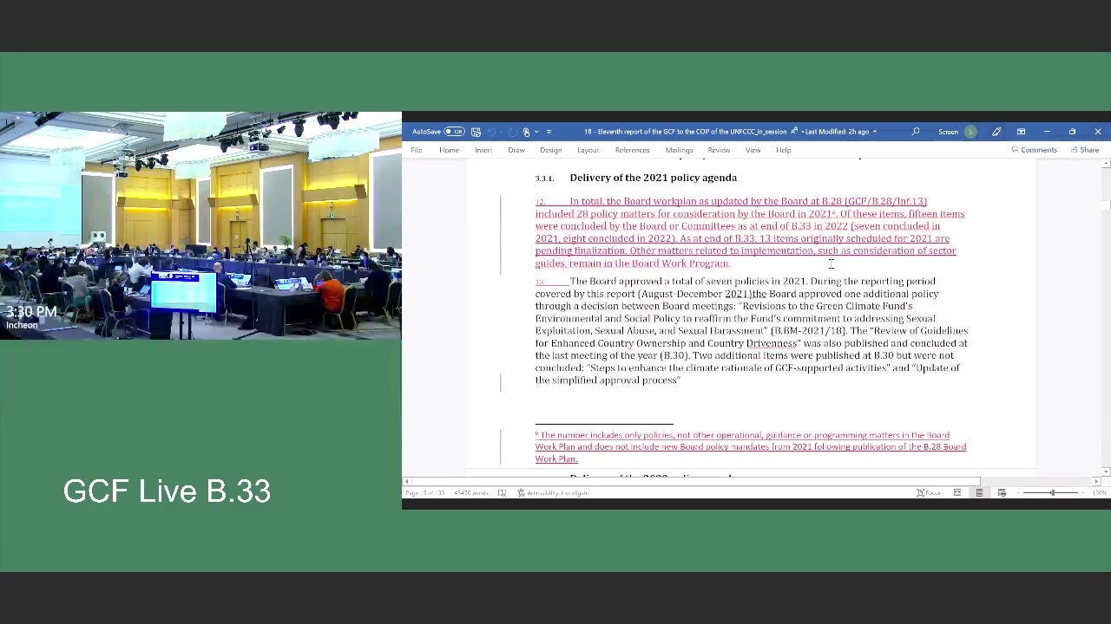This screenshot has width=1111, height=624.
Task: Click the document title in the title bar
Action: point(685,132)
